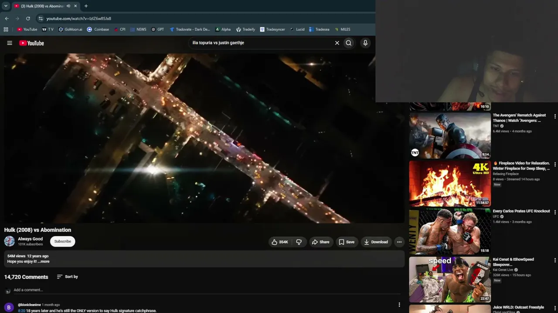Play Kai Cenat & IShowSpeed Sleepover thumbnail

[x=450, y=279]
